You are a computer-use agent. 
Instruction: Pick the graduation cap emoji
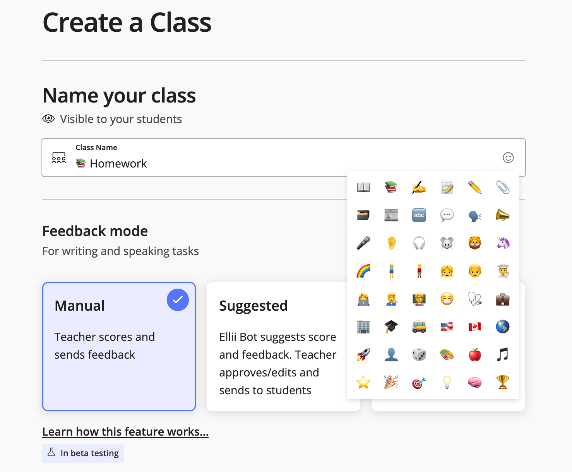coord(391,327)
